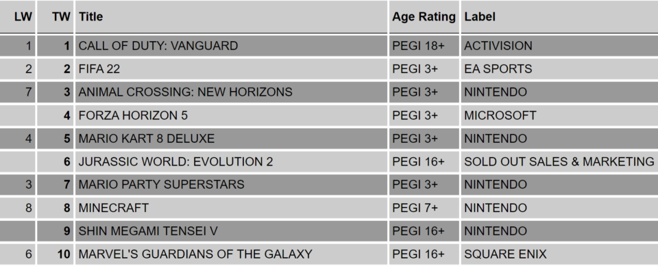The width and height of the screenshot is (658, 266).
Task: Select the Call of Duty: Vanguard title
Action: pos(158,46)
